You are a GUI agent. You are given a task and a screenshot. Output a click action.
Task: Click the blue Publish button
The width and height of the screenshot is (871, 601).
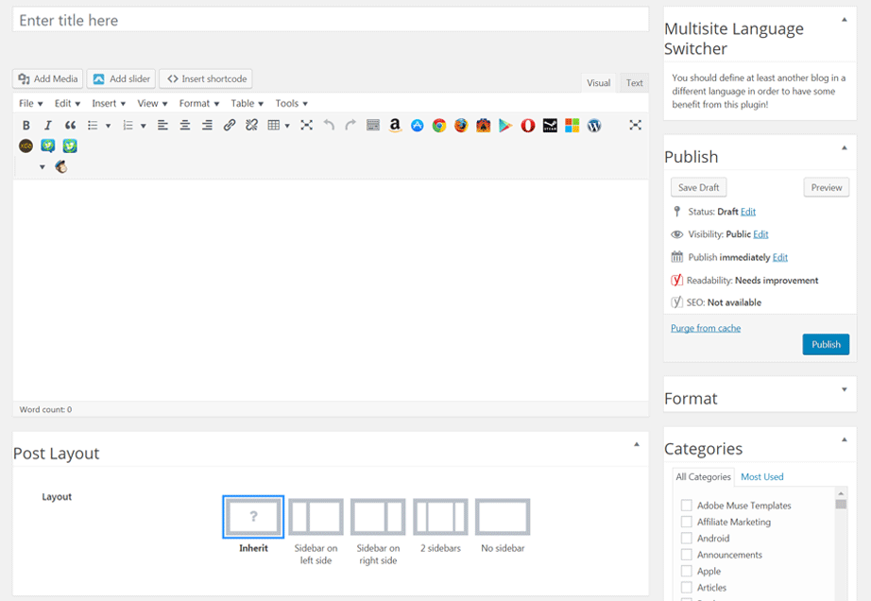pyautogui.click(x=826, y=344)
